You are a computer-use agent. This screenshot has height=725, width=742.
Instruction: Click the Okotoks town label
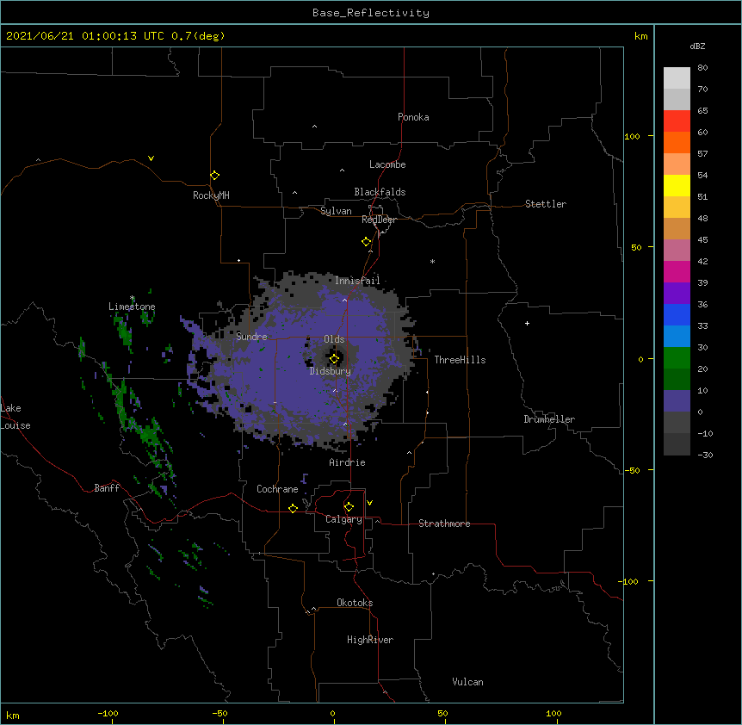(355, 603)
